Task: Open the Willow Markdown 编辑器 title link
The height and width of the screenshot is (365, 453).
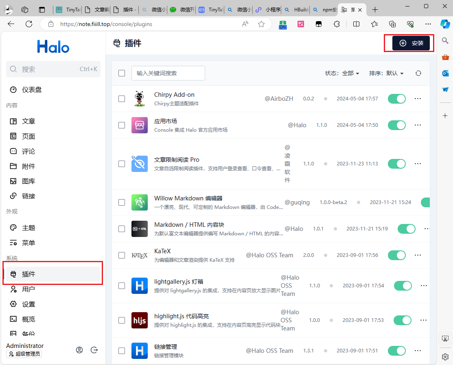Action: click(x=188, y=198)
